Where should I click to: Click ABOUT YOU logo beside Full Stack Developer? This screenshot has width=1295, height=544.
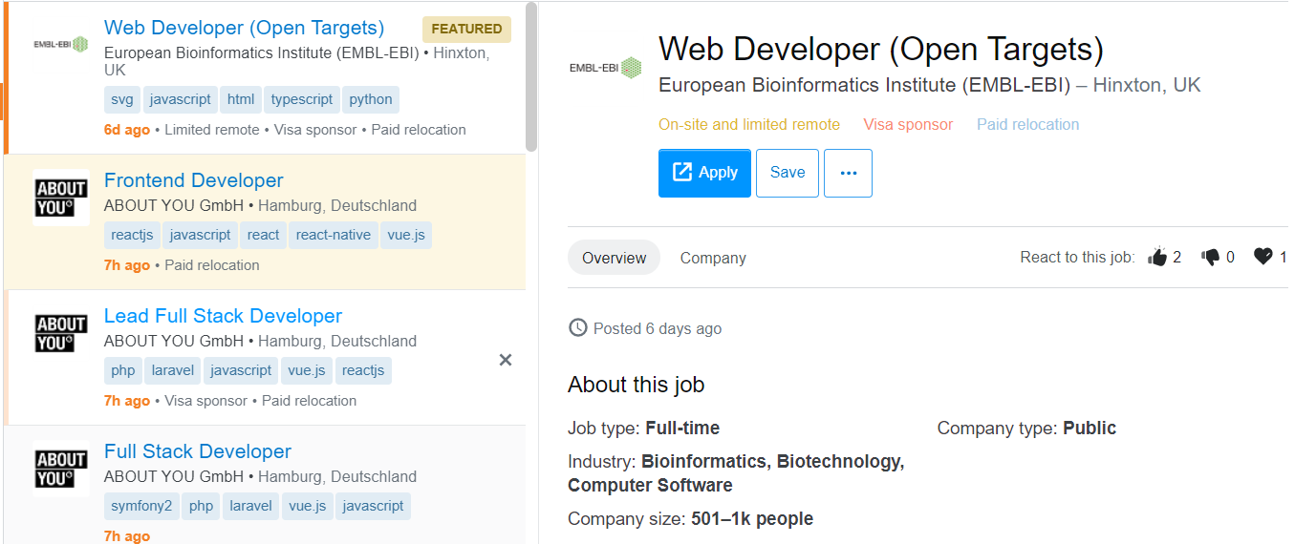(x=61, y=469)
